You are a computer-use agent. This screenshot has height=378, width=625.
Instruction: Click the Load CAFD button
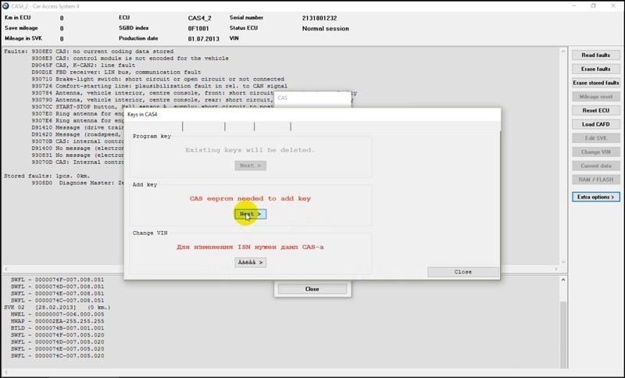click(x=596, y=124)
